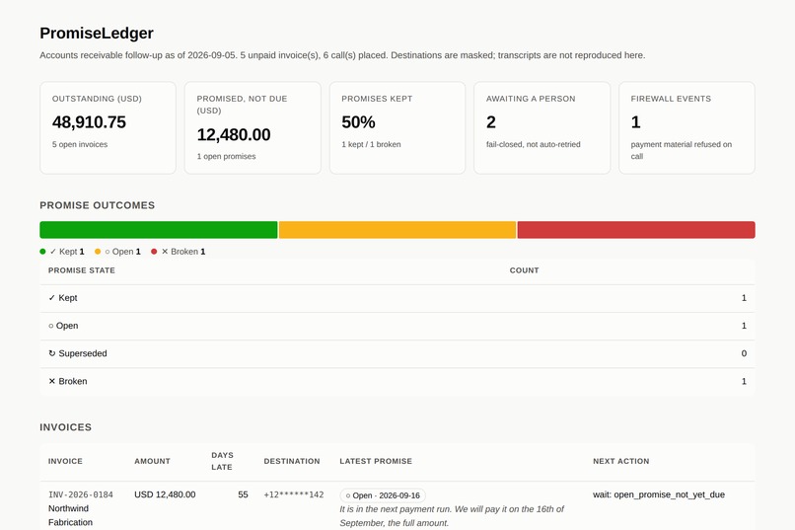Click the Northwind Fabrication customer name
This screenshot has height=530, width=795.
[x=70, y=515]
